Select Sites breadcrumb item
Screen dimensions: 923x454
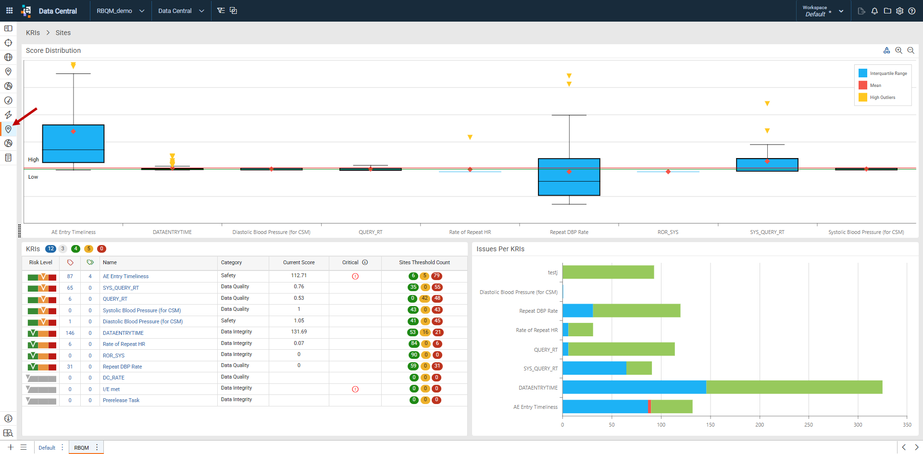(x=63, y=33)
